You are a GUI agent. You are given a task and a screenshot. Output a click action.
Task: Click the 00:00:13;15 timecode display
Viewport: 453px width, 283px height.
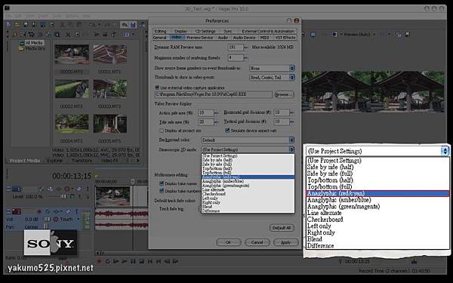[x=72, y=176]
